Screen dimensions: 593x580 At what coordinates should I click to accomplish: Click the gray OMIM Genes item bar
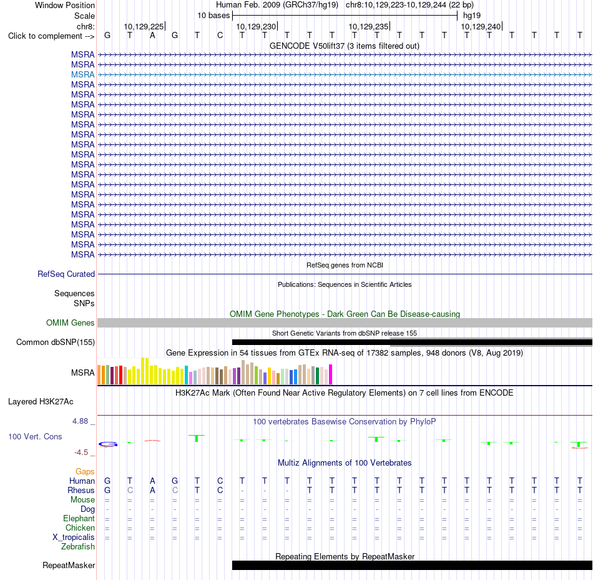point(345,322)
